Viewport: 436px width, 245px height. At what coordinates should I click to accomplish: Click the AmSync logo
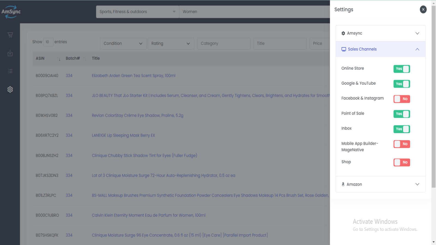point(11,12)
